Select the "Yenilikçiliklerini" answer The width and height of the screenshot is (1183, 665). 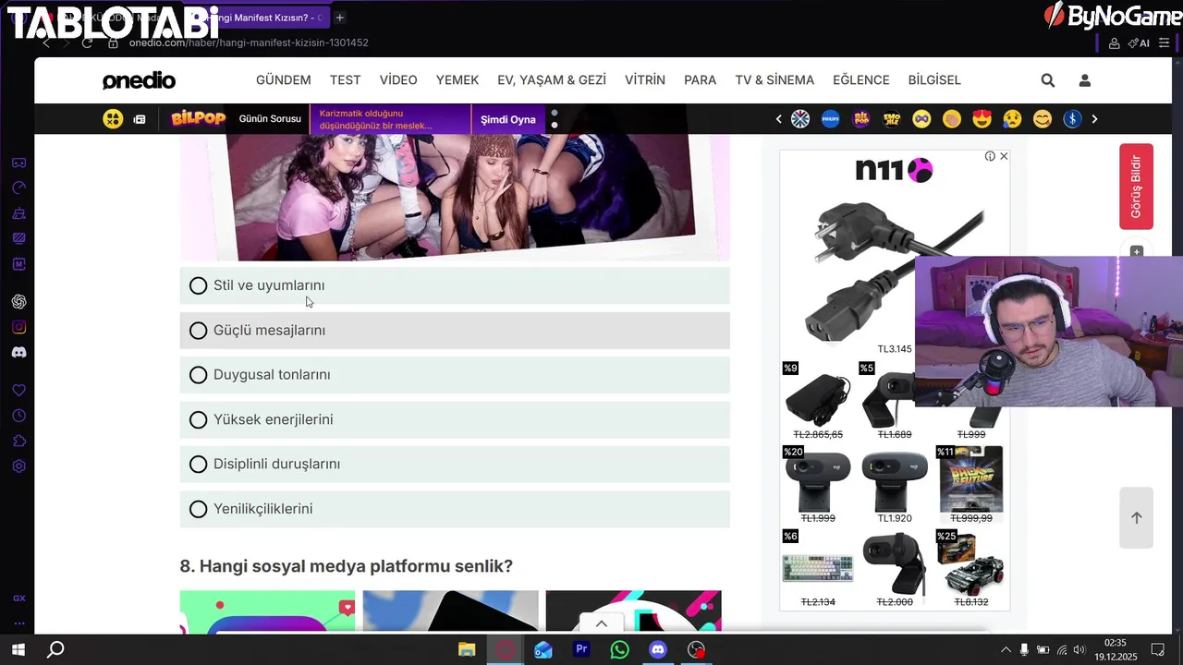pyautogui.click(x=455, y=509)
